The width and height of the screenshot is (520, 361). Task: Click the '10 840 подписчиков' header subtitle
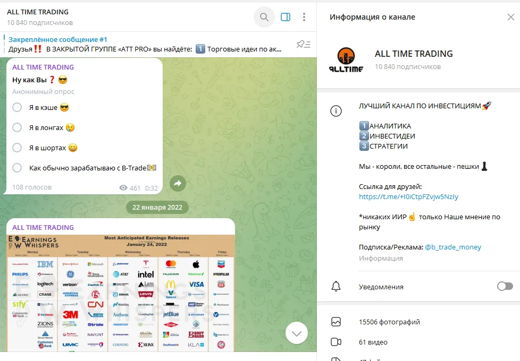40,22
